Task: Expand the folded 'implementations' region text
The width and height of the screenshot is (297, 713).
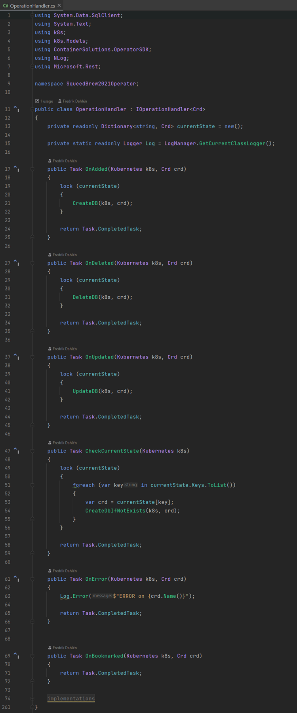Action: [x=71, y=698]
